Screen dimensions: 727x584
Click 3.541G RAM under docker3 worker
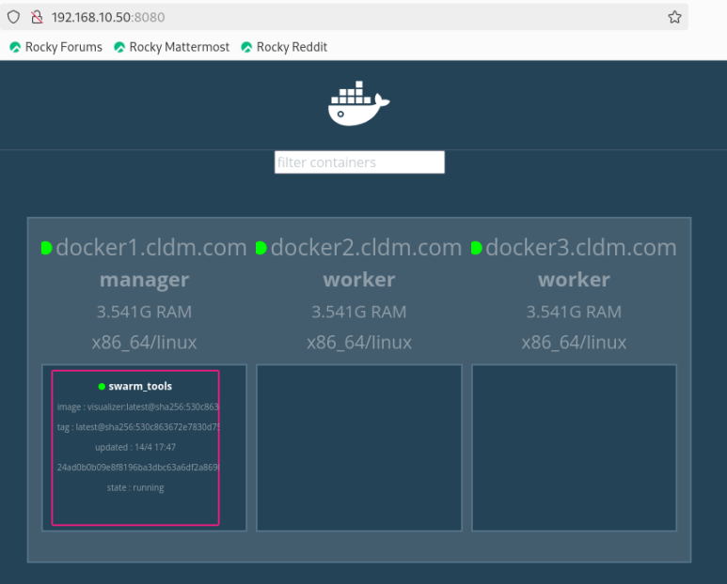tap(574, 312)
